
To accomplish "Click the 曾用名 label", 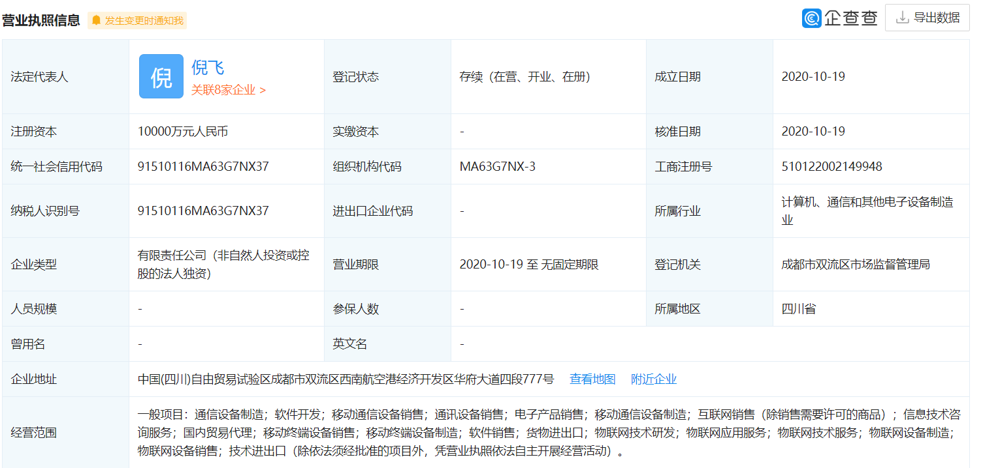I will coord(28,344).
